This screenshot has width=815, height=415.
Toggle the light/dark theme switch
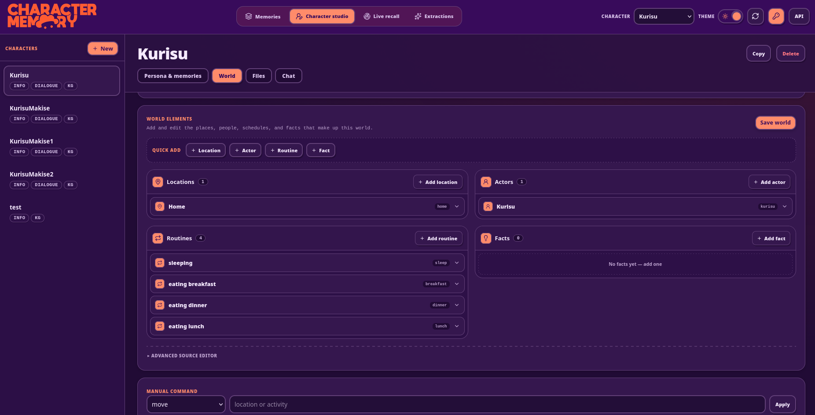(731, 16)
